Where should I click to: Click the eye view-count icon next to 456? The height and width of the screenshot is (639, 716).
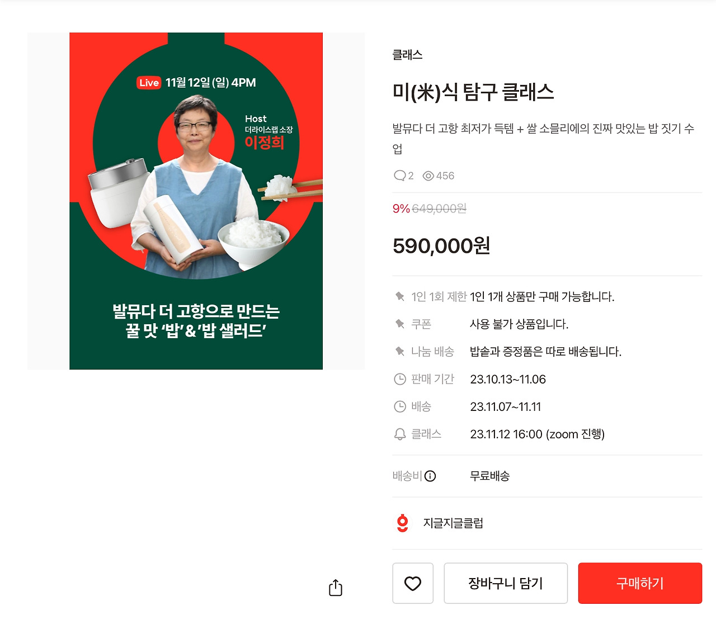tap(428, 176)
